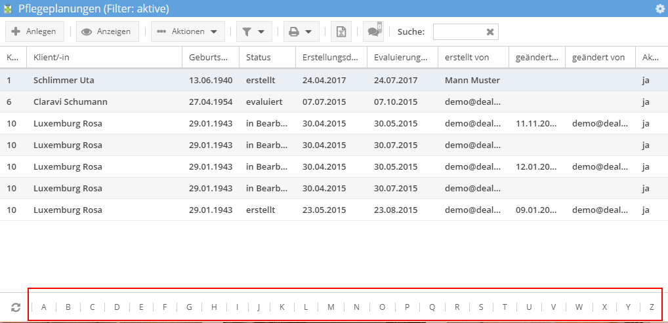This screenshot has height=323, width=668.
Task: Filter clients by letter L
Action: coord(306,307)
